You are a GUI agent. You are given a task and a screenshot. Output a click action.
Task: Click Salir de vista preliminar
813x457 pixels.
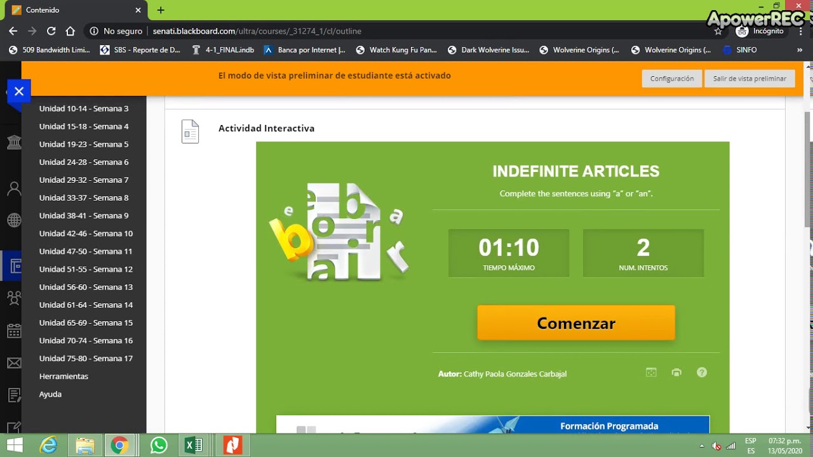click(749, 78)
